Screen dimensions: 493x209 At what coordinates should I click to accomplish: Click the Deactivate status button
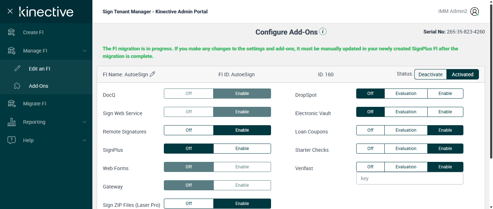430,74
